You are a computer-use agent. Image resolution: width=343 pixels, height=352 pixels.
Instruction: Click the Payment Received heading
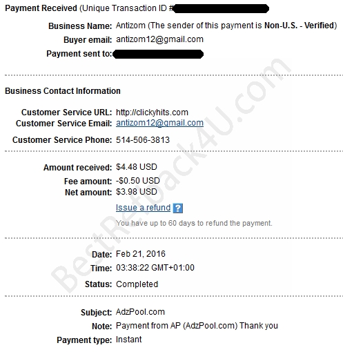pos(41,8)
